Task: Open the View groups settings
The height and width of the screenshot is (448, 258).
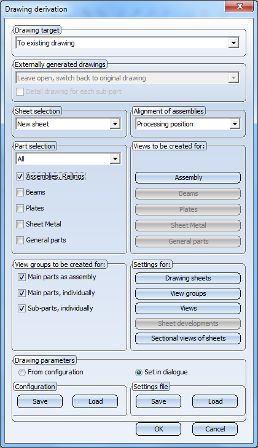Action: 188,293
